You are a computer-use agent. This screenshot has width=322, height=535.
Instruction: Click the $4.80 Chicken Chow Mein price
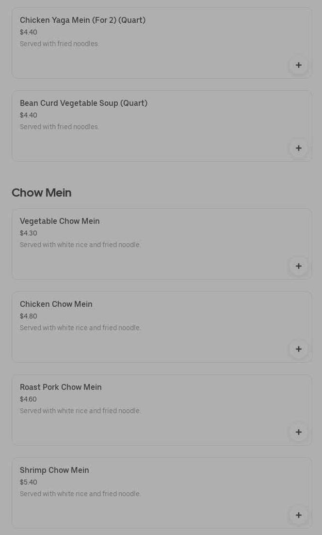29,316
